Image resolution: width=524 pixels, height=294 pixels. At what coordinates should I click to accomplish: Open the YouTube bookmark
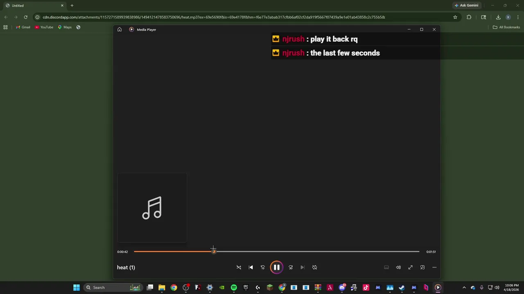[44, 27]
